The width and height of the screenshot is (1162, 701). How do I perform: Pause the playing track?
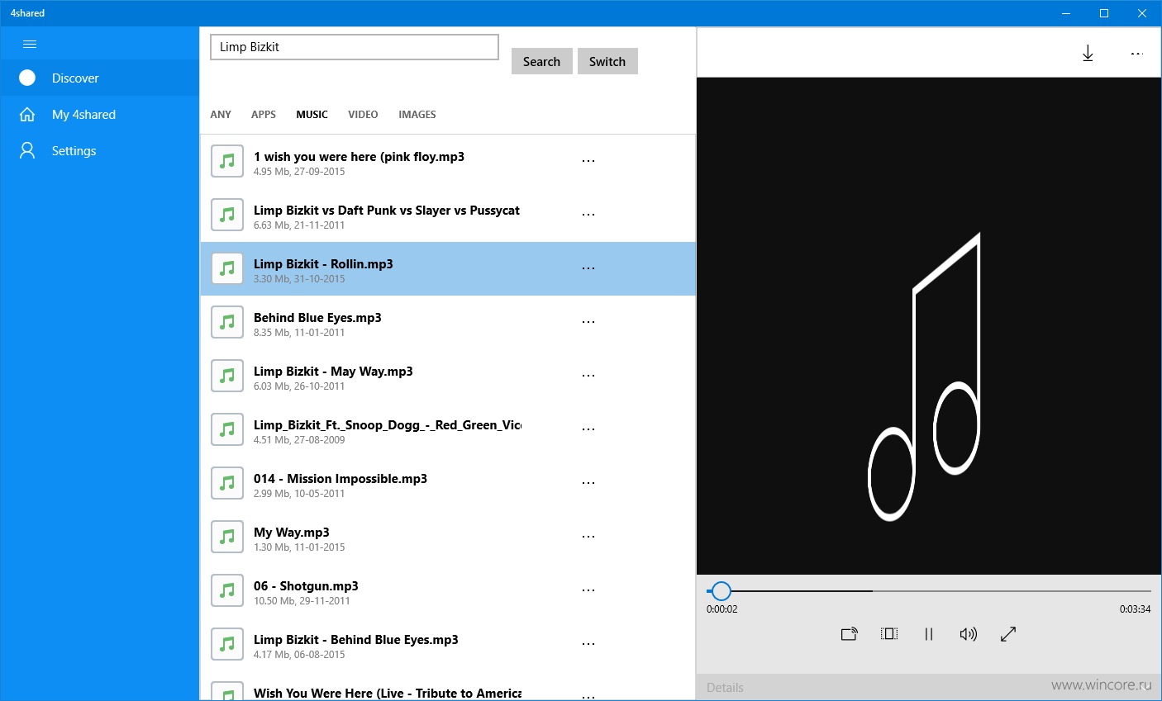pyautogui.click(x=929, y=634)
